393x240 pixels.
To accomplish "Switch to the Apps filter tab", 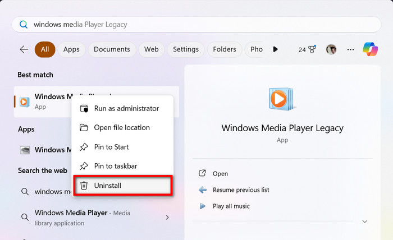I will pos(71,49).
